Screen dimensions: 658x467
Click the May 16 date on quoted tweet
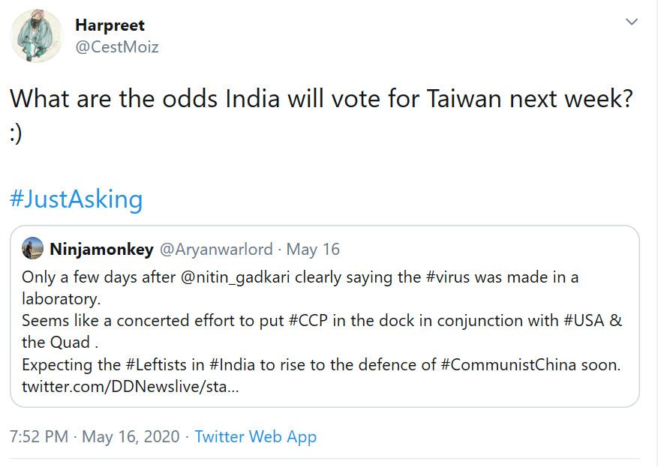click(313, 249)
